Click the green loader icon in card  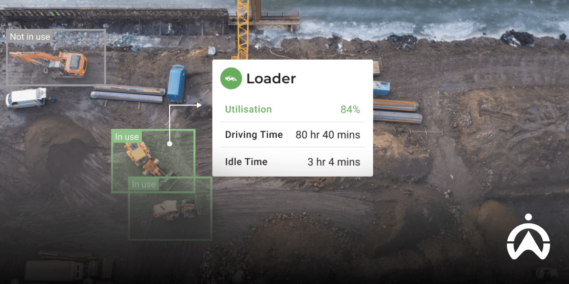click(x=231, y=78)
